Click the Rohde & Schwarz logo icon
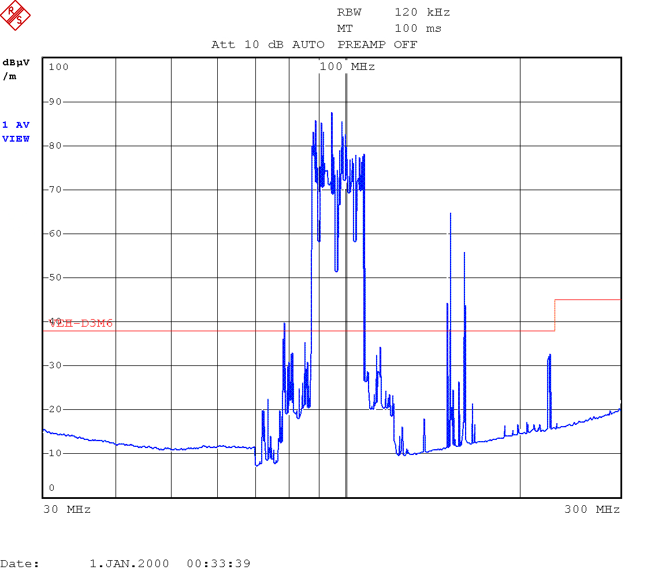Viewport: 647px width, 570px height. click(15, 15)
